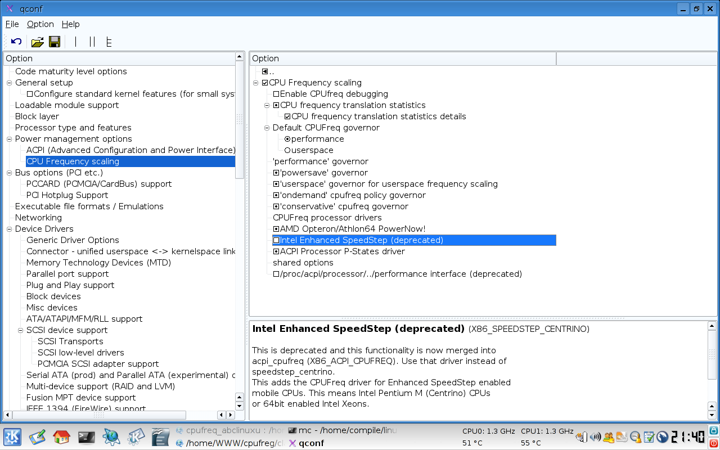Select 'AMD Opteron/Athlon64 PowerNow!' option
Viewport: 720px width, 450px height.
coord(353,229)
